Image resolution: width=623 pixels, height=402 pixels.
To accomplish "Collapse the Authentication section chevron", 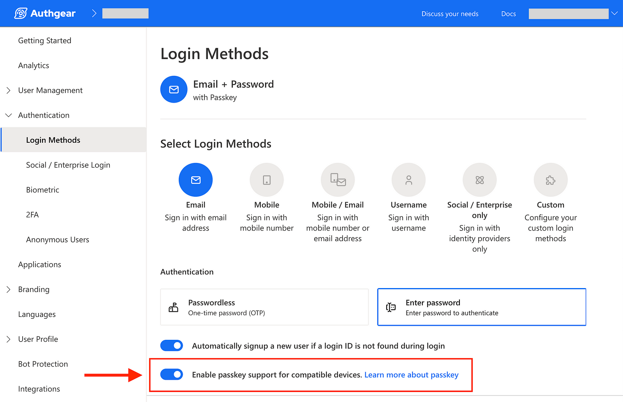I will coord(9,115).
